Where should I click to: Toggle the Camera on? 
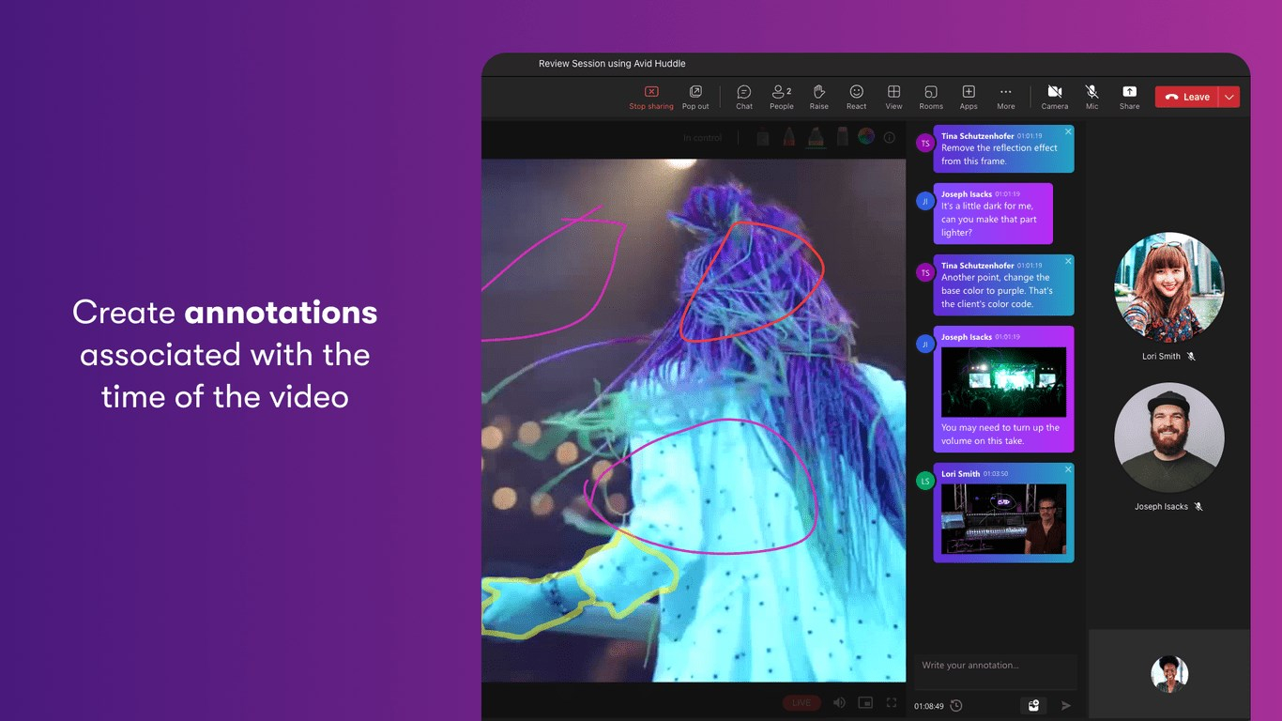point(1054,97)
